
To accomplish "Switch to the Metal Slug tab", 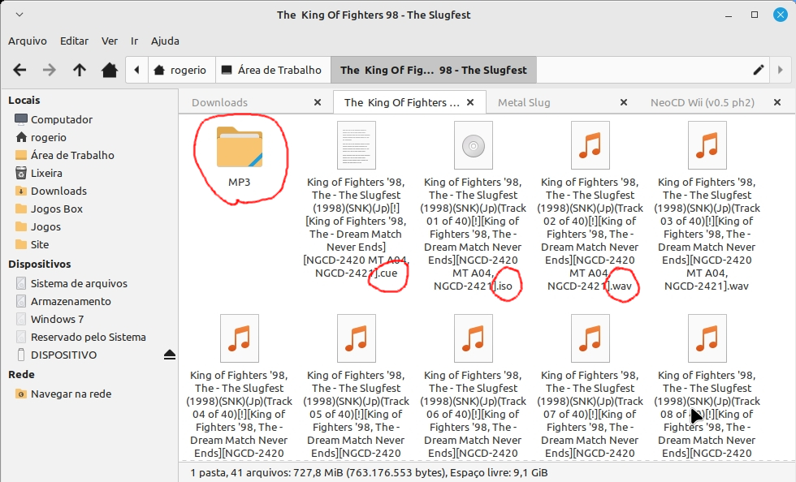I will click(x=524, y=102).
